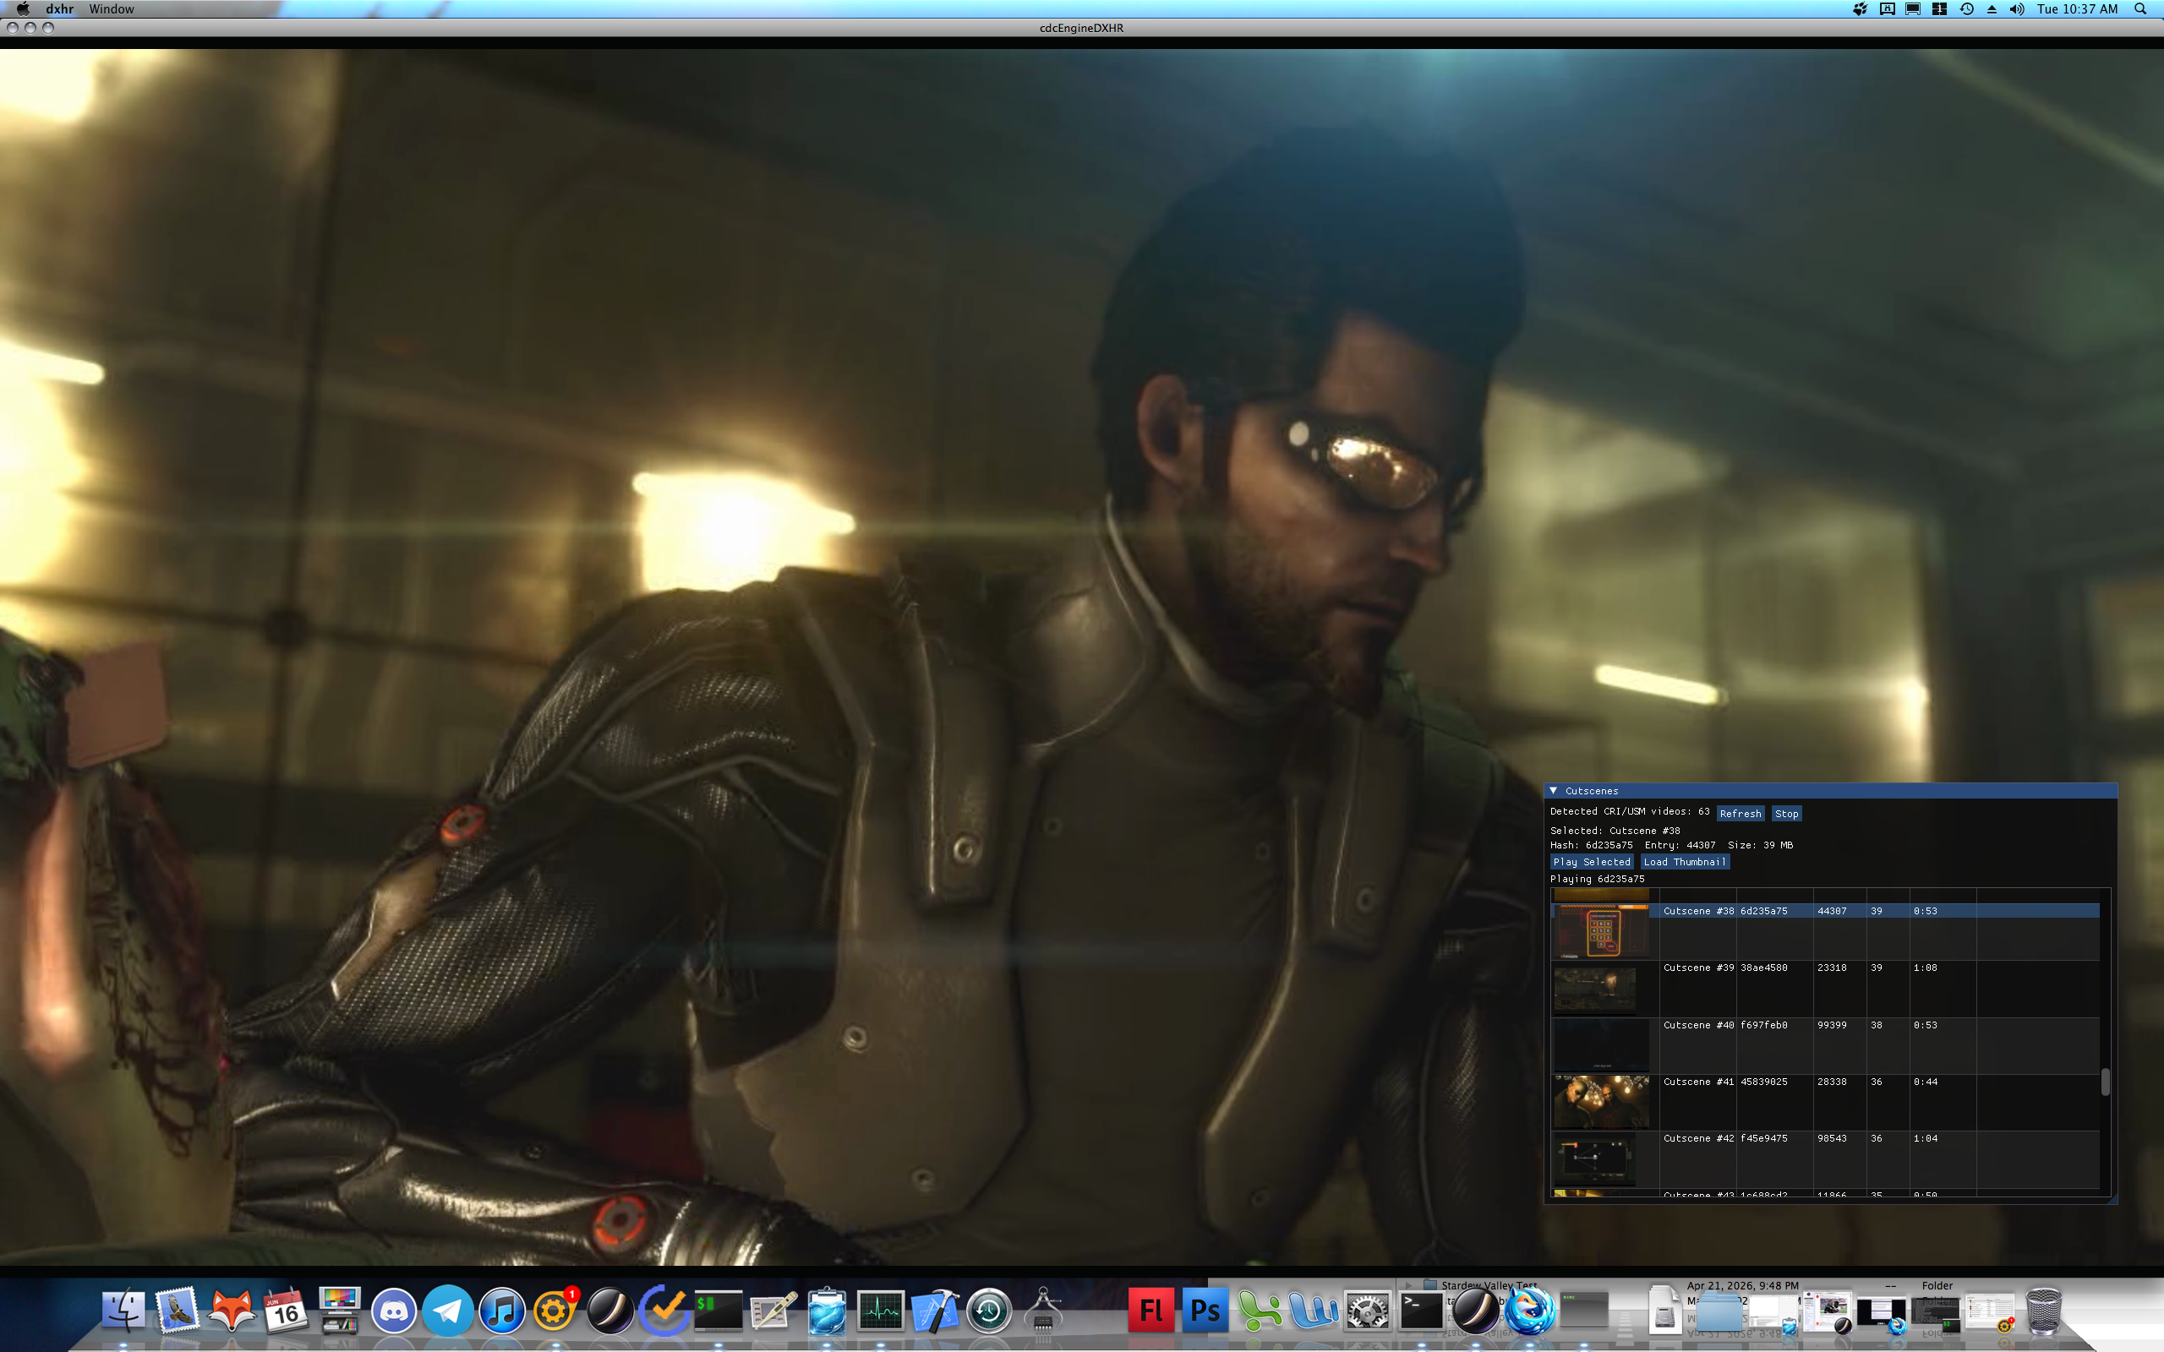Select the "Cutscene #40" row label
This screenshot has width=2164, height=1352.
(1698, 1025)
